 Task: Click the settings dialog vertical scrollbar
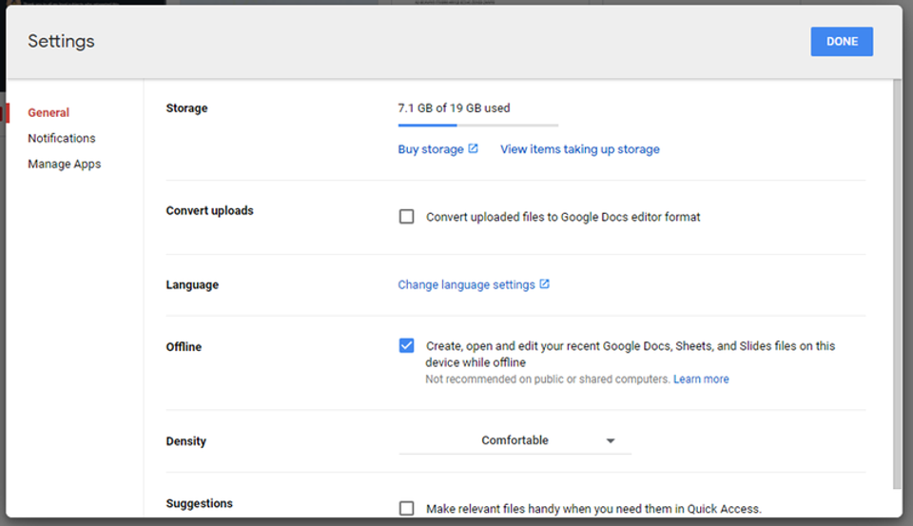coord(897,284)
